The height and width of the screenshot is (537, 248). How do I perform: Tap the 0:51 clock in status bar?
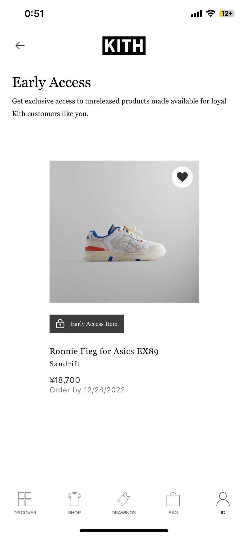(x=34, y=14)
